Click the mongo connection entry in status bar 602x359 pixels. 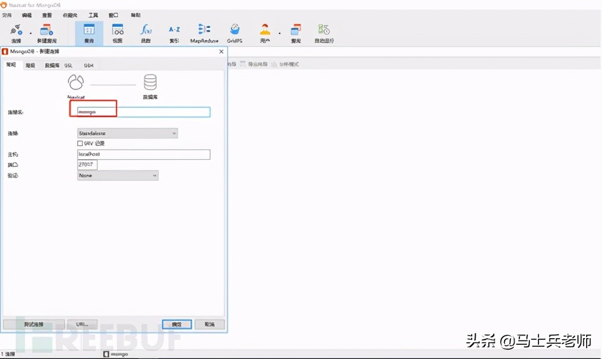(x=115, y=354)
